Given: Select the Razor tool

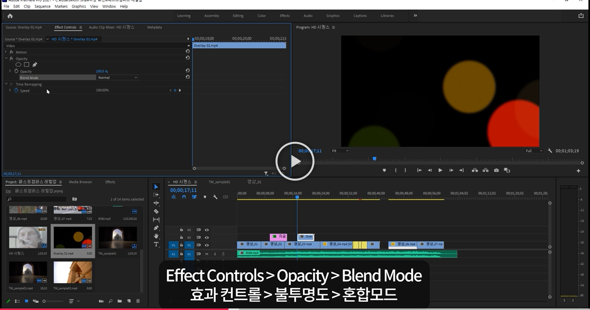Looking at the screenshot, I should point(156,211).
